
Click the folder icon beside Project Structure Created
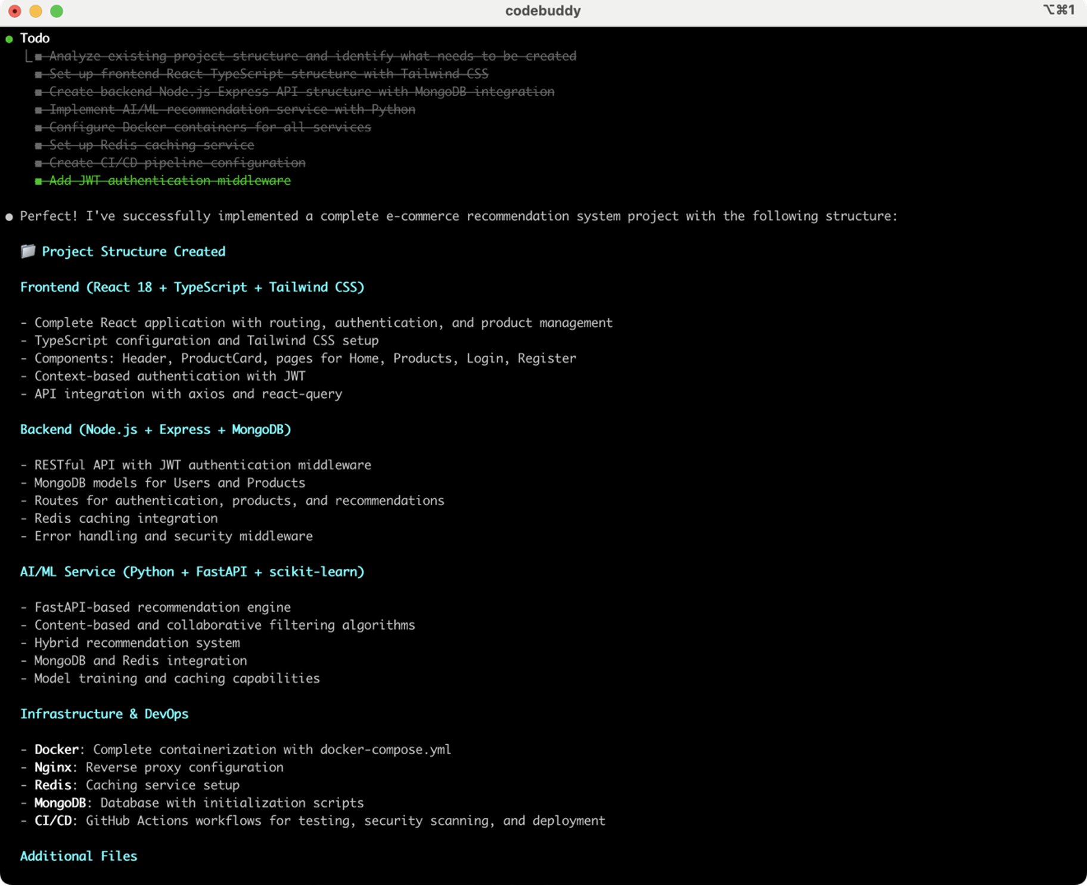(x=28, y=251)
